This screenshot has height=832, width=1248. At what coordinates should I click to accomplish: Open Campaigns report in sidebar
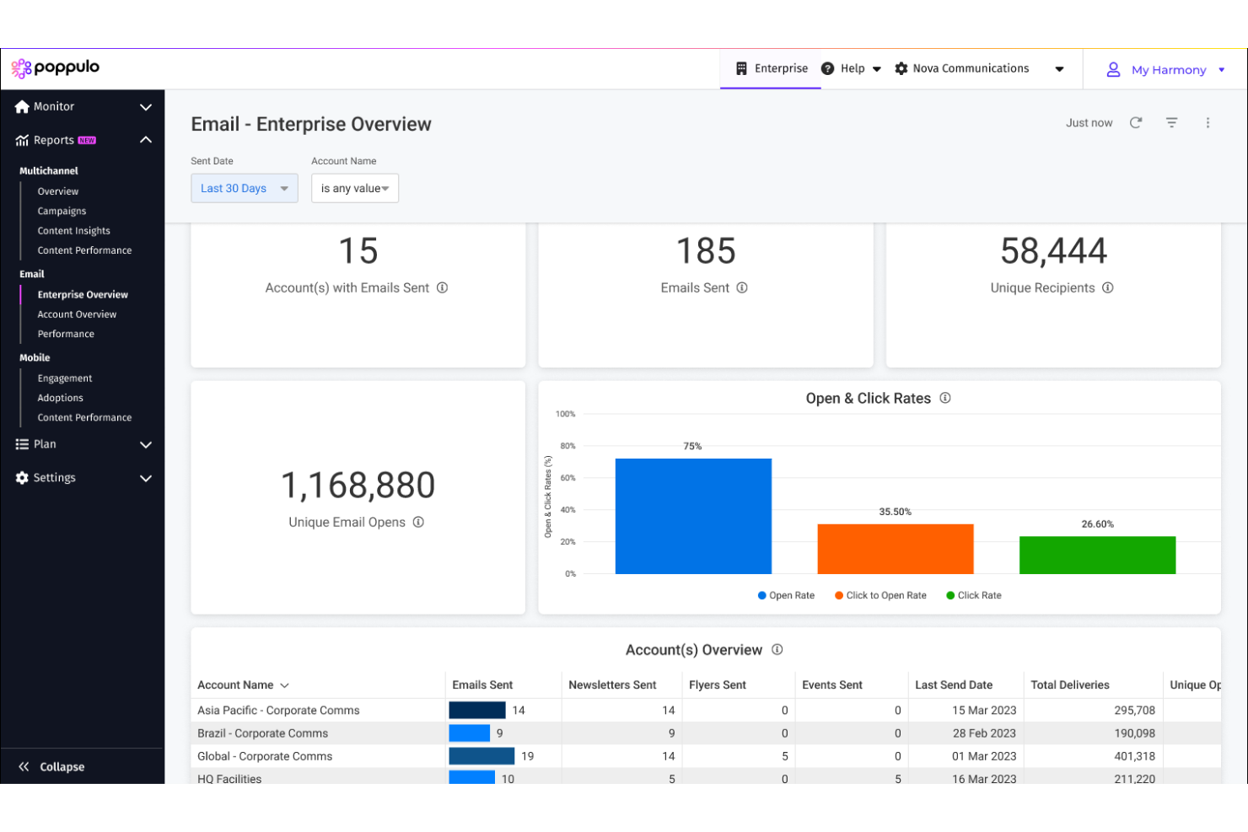[x=62, y=212]
